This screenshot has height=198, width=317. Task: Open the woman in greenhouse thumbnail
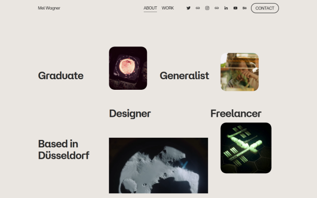pos(239,72)
